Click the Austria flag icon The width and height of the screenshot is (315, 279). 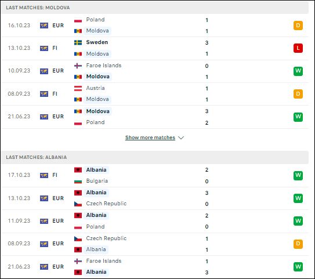click(x=78, y=88)
